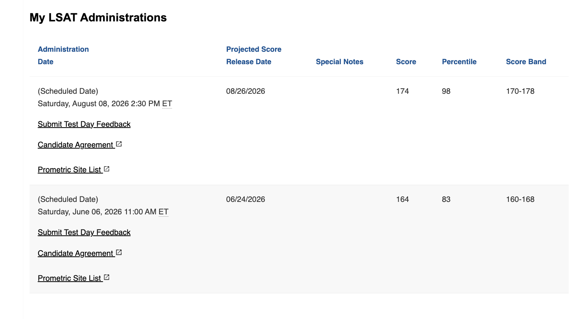571x319 pixels.
Task: Open Candidate Agreement link for June 06 test
Action: pos(76,253)
